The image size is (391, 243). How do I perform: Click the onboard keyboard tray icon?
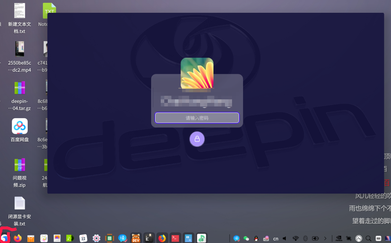(x=378, y=238)
